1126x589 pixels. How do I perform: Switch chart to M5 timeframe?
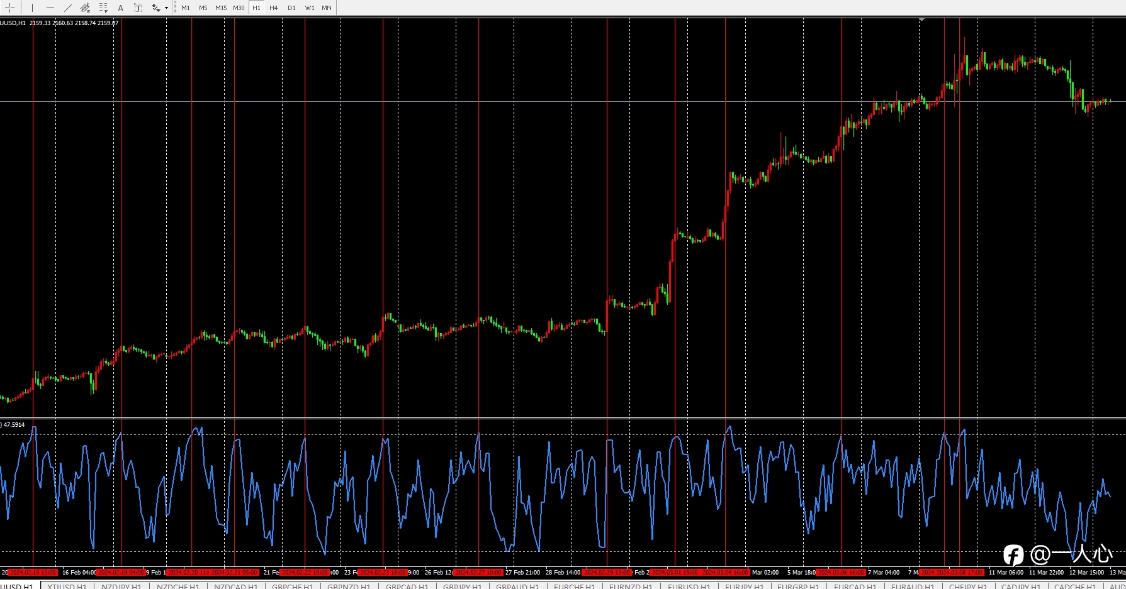click(203, 8)
